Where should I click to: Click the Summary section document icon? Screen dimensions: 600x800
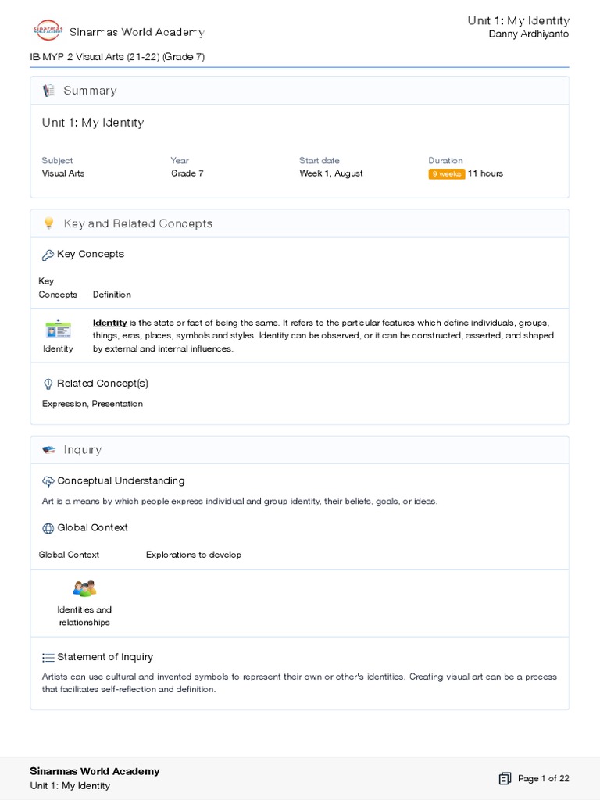49,91
